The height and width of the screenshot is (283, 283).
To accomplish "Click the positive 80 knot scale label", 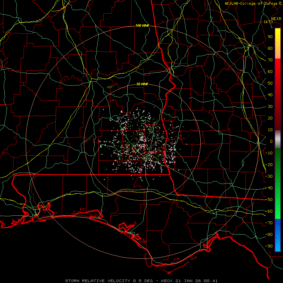I will [x=270, y=48].
